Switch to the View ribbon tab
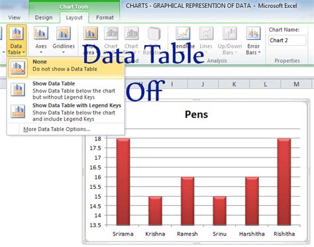 (x=15, y=17)
